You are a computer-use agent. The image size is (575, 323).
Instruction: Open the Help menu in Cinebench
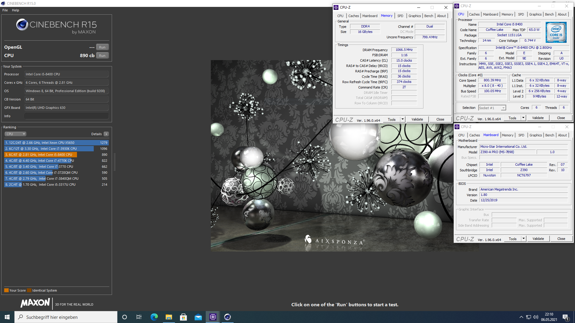[x=16, y=10]
